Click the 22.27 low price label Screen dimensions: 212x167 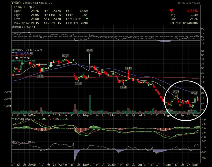click(191, 111)
